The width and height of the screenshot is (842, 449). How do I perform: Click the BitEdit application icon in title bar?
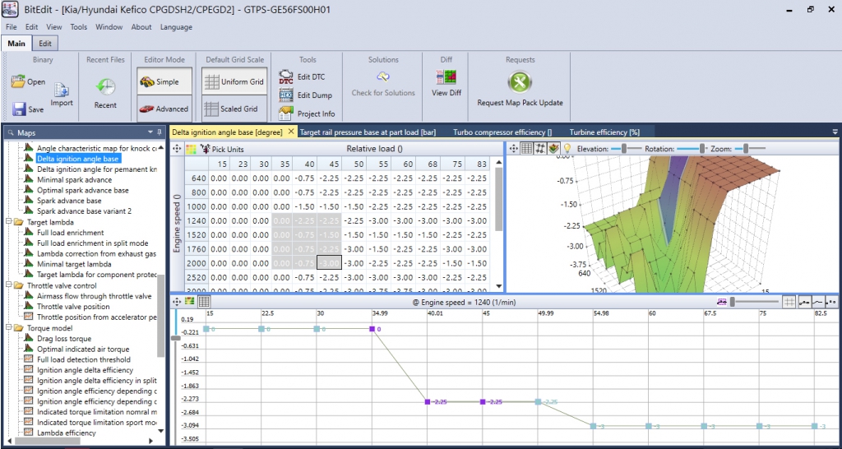(10, 9)
